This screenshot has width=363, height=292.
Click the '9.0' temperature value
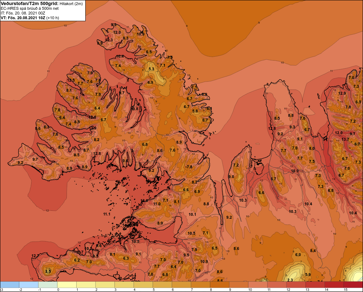[x=231, y=177]
